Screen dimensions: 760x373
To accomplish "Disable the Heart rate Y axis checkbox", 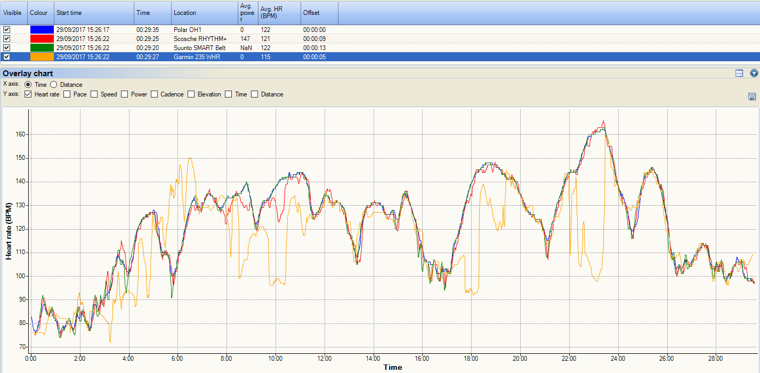I will click(x=28, y=94).
